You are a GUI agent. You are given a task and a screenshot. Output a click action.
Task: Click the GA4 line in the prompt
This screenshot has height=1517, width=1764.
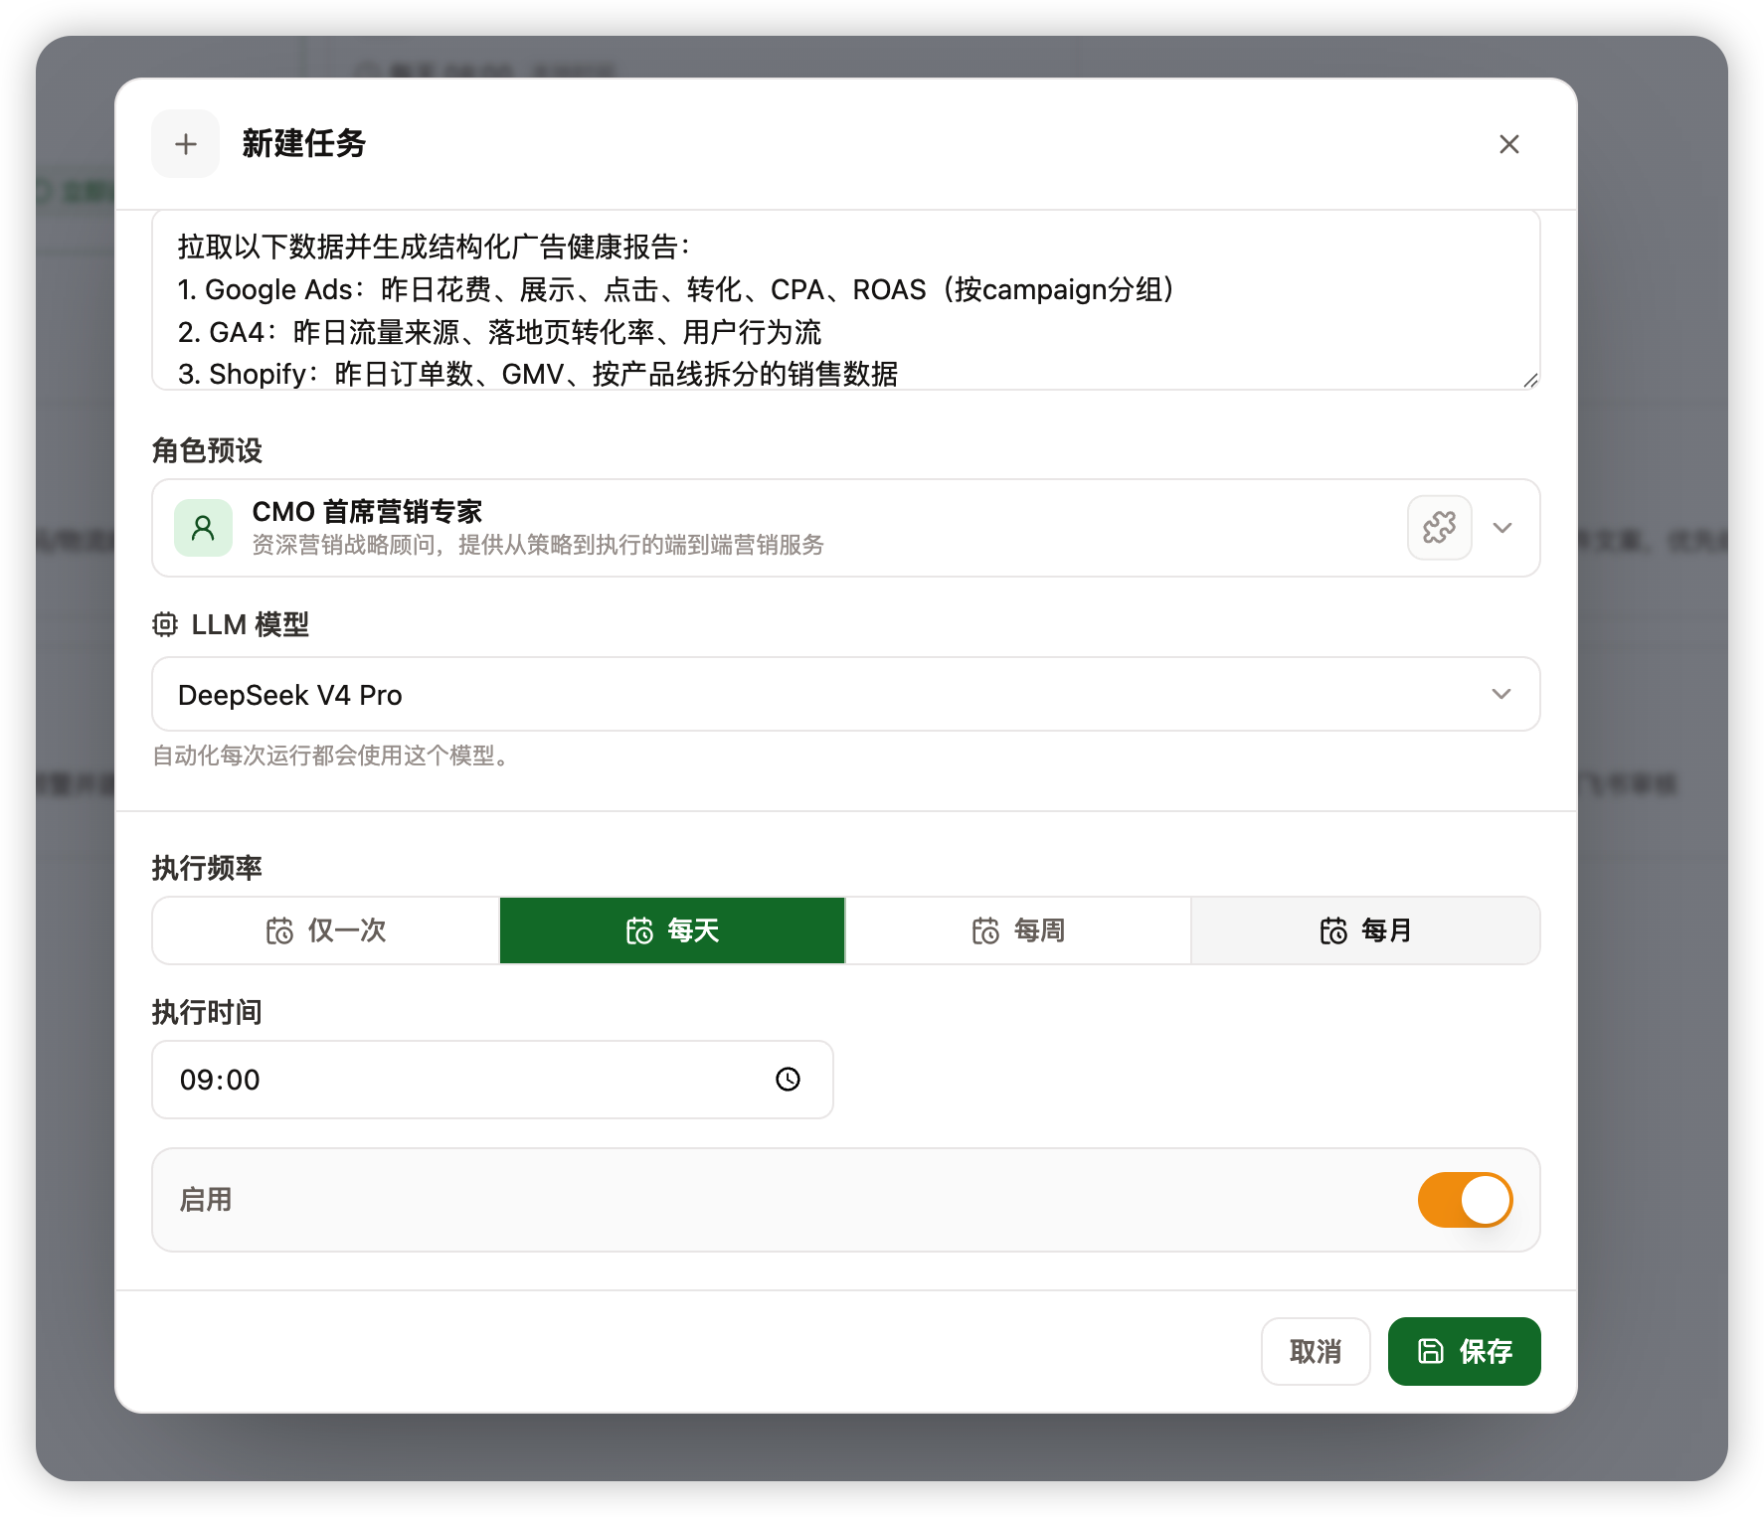coord(499,332)
